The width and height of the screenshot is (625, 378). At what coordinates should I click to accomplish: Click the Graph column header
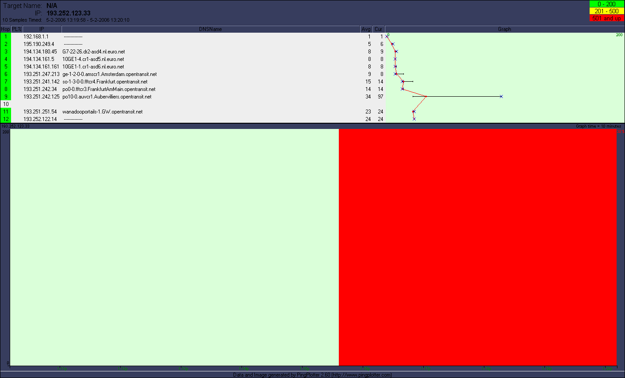[x=505, y=29]
